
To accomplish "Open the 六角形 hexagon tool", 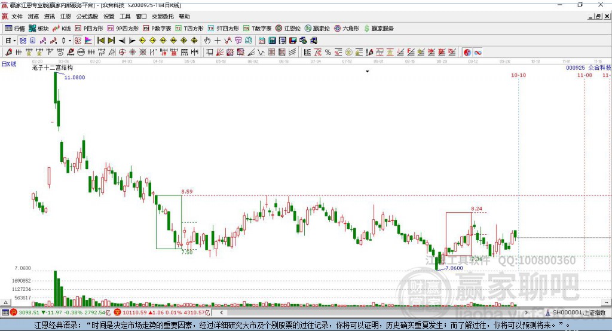I will coord(346,29).
